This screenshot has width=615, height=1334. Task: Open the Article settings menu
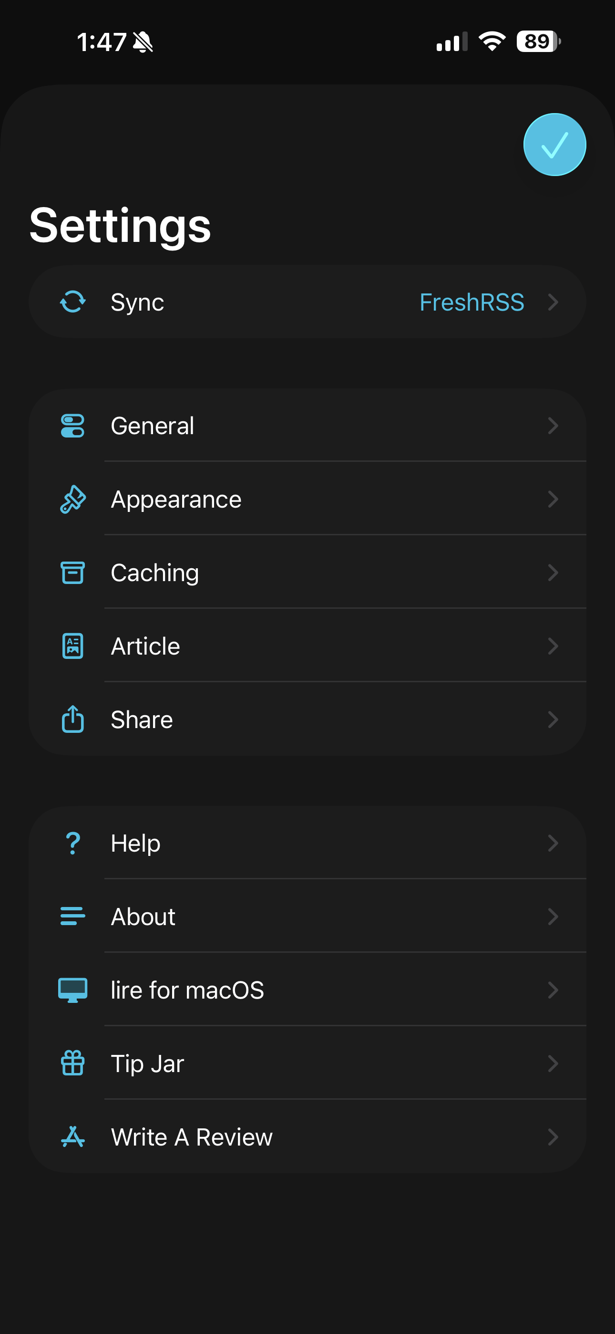pos(146,646)
